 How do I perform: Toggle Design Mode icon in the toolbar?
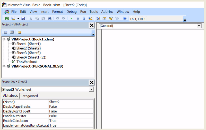(x=90, y=19)
